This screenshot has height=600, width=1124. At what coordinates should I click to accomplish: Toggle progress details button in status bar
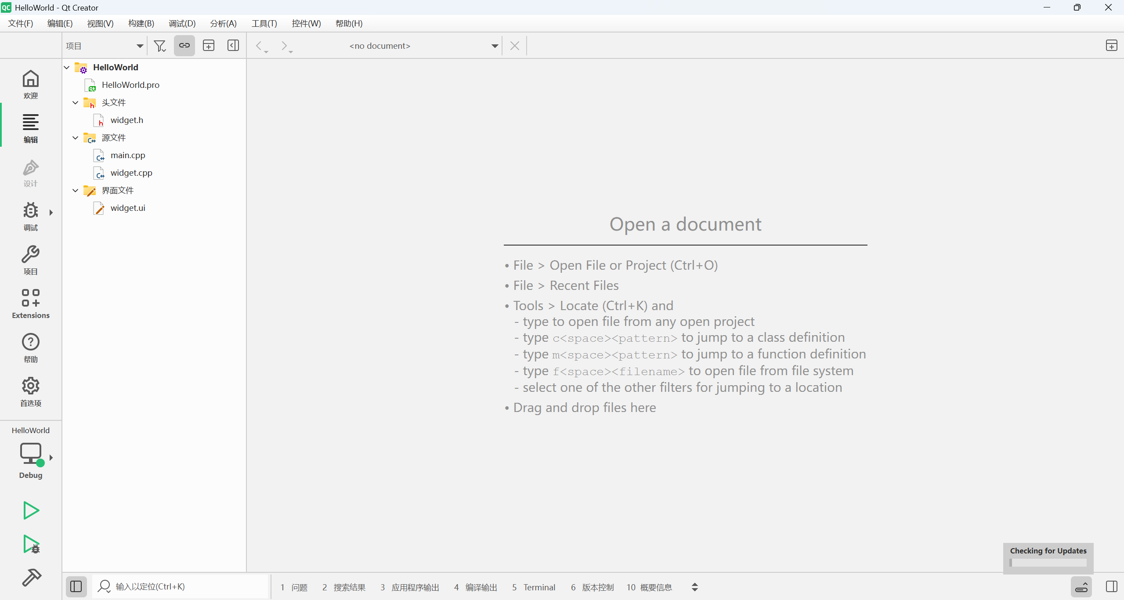[x=1081, y=587]
